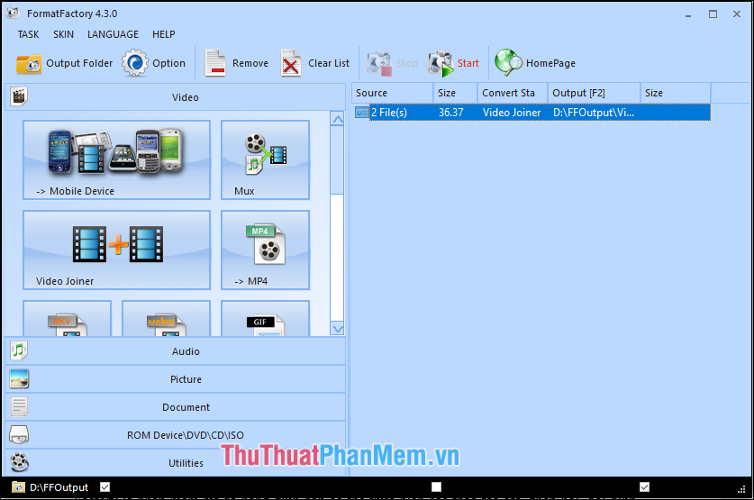This screenshot has width=754, height=500.
Task: Click the D:\FFOutput folder icon in status bar
Action: (x=18, y=487)
